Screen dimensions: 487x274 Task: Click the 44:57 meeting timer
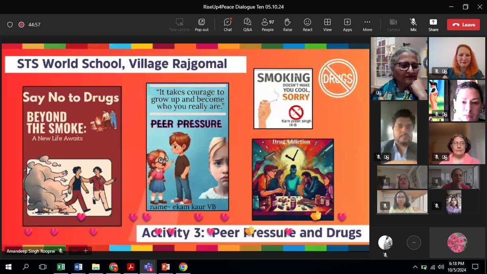point(34,25)
